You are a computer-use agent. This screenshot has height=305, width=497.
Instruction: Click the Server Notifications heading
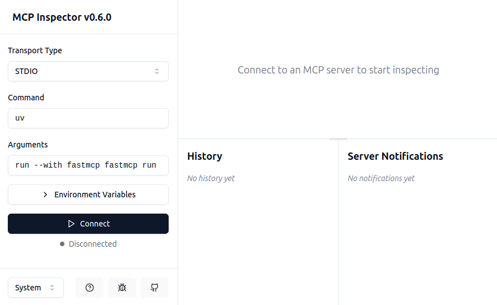click(x=395, y=156)
